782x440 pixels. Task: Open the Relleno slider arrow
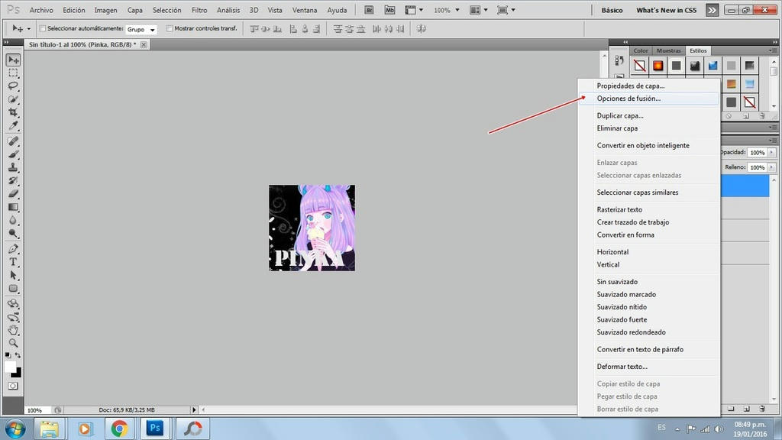click(771, 167)
